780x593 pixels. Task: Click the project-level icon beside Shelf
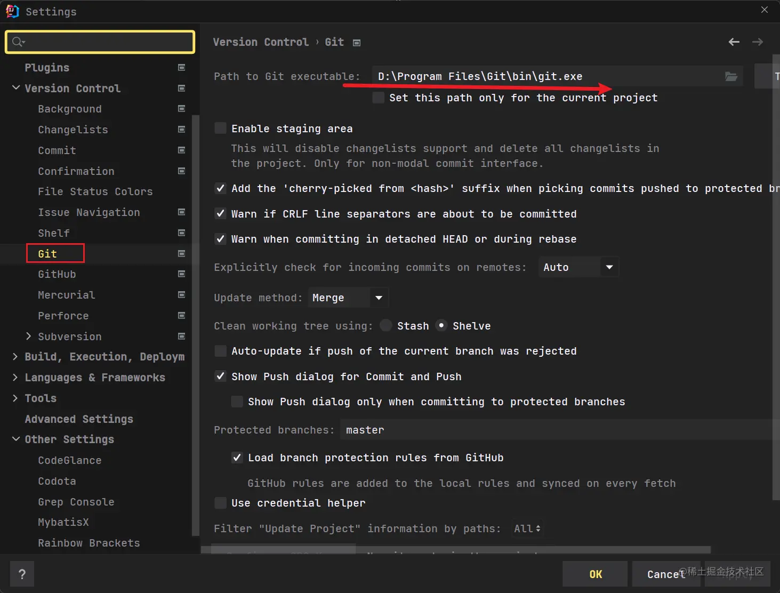click(x=181, y=233)
